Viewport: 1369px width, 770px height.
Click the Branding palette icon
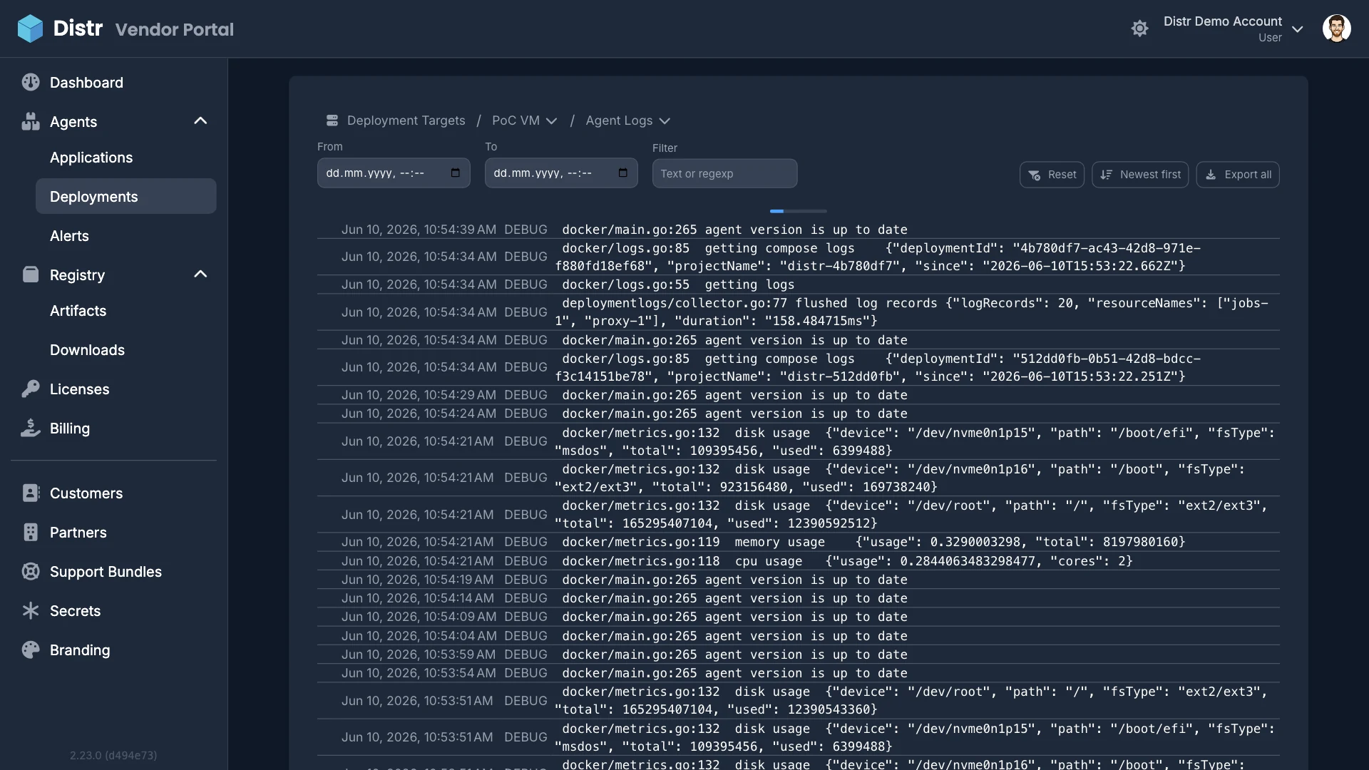coord(31,650)
